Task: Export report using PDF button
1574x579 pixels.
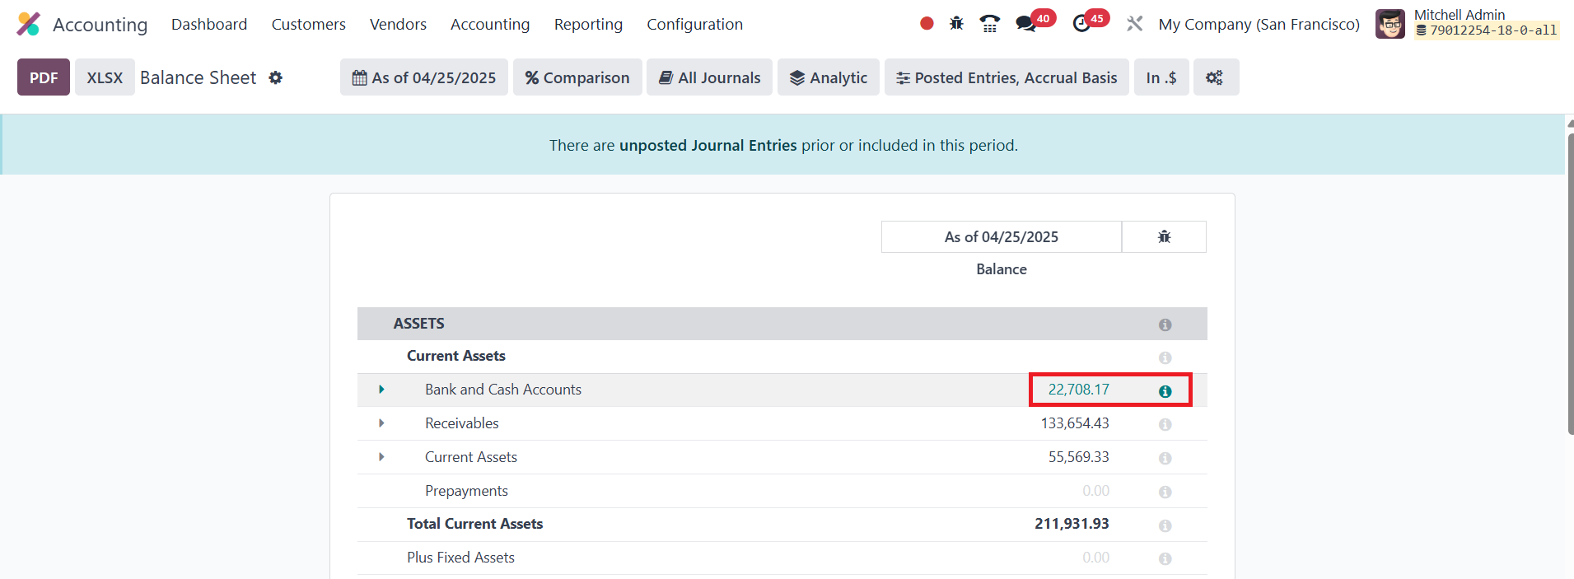Action: coord(44,77)
